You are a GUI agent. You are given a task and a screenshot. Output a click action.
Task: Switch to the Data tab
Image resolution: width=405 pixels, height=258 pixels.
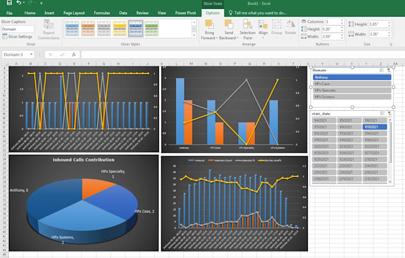click(x=123, y=13)
